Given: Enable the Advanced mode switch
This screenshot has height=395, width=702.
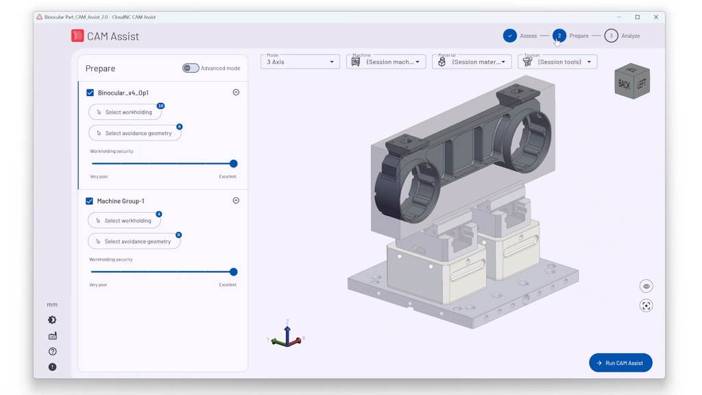Looking at the screenshot, I should [191, 69].
